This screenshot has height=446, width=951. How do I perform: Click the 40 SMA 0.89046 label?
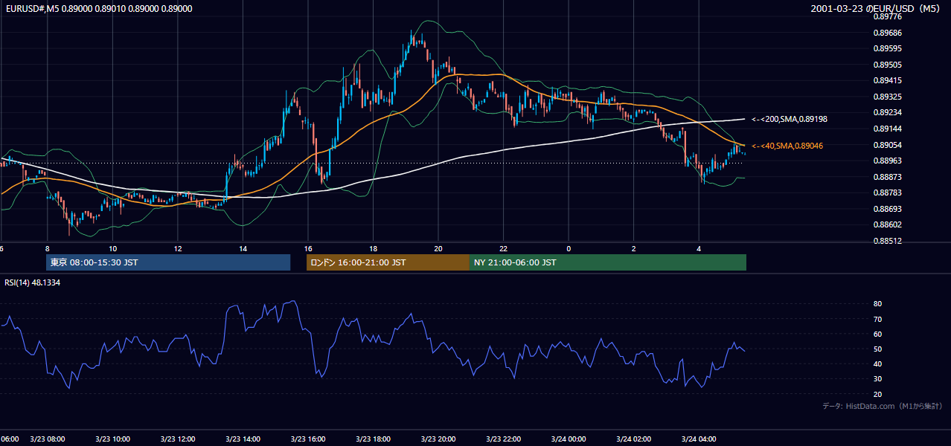pyautogui.click(x=787, y=146)
